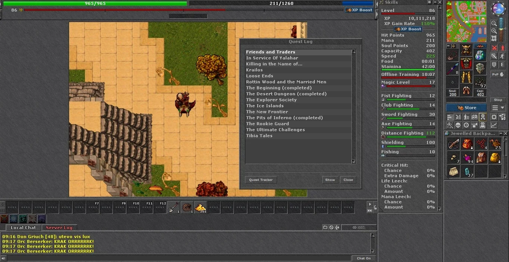Toggle the PvP mode button
This screenshot has width=509, height=262.
pos(498,74)
